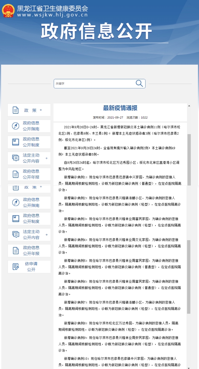
Task: Open the 依申请公开 sidebar menu item
Action: coord(31,267)
